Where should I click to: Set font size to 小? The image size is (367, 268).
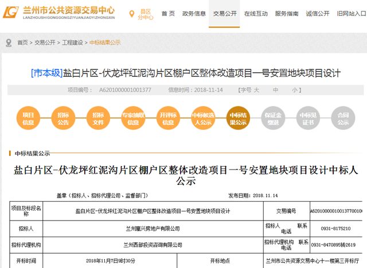[x=294, y=90]
